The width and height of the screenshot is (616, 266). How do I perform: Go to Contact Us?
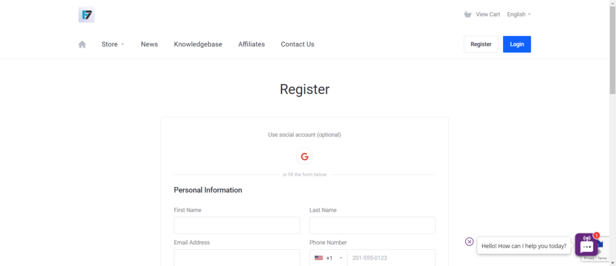point(297,44)
